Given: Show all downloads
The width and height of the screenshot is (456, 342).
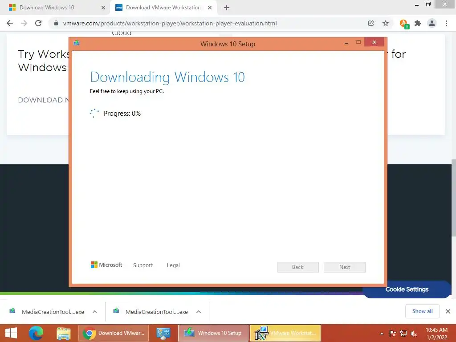Looking at the screenshot, I should (422, 311).
